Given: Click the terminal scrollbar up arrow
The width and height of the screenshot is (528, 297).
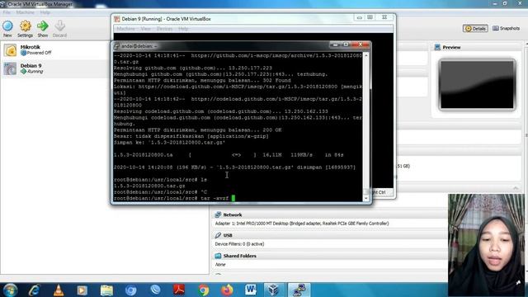Looking at the screenshot, I should [x=366, y=55].
